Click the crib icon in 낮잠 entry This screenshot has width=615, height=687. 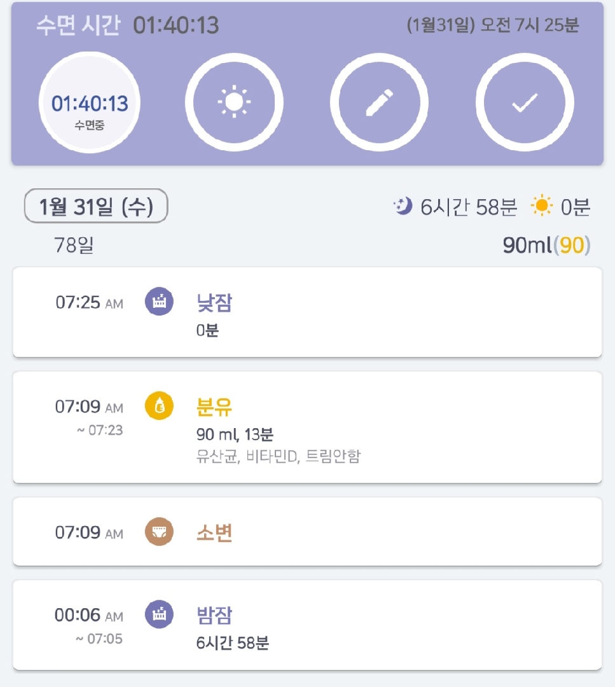[159, 302]
